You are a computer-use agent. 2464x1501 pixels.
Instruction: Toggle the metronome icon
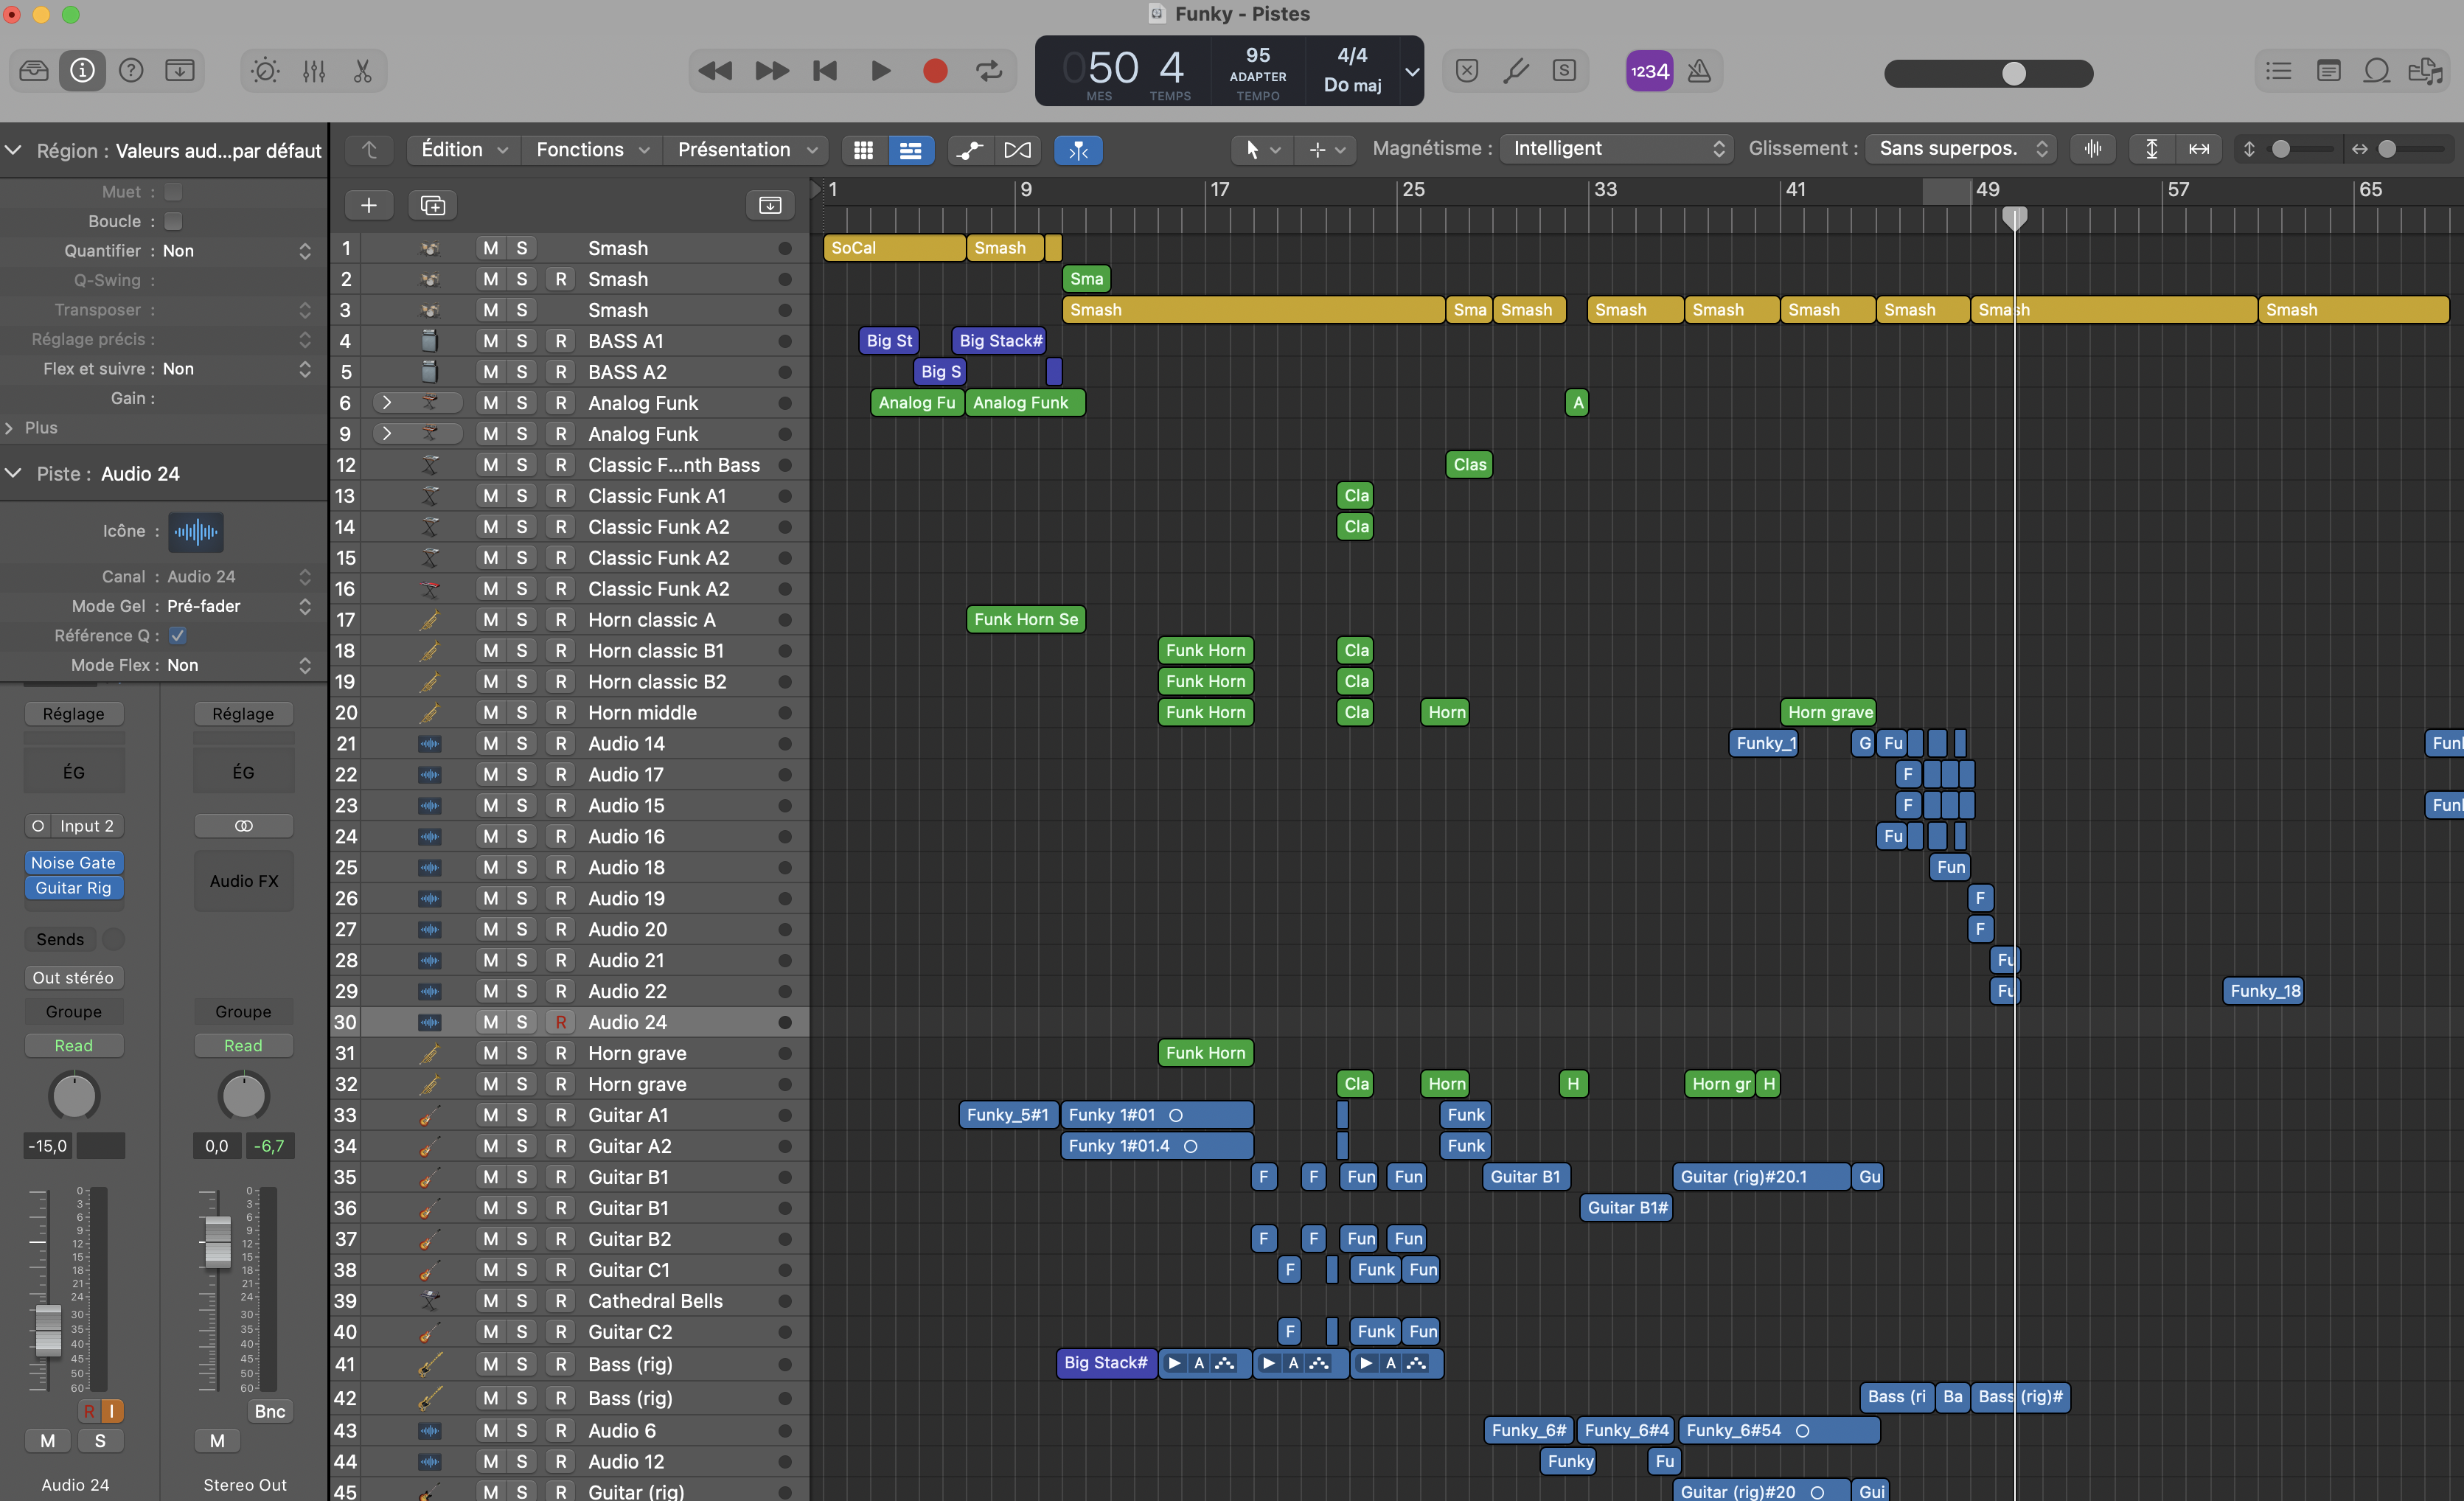(1700, 70)
